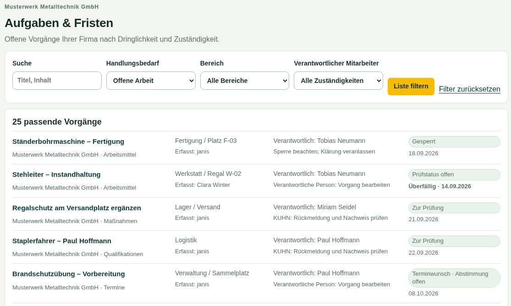Click the Überfällig · 14.09.2026 text
This screenshot has width=511, height=306.
click(x=440, y=186)
